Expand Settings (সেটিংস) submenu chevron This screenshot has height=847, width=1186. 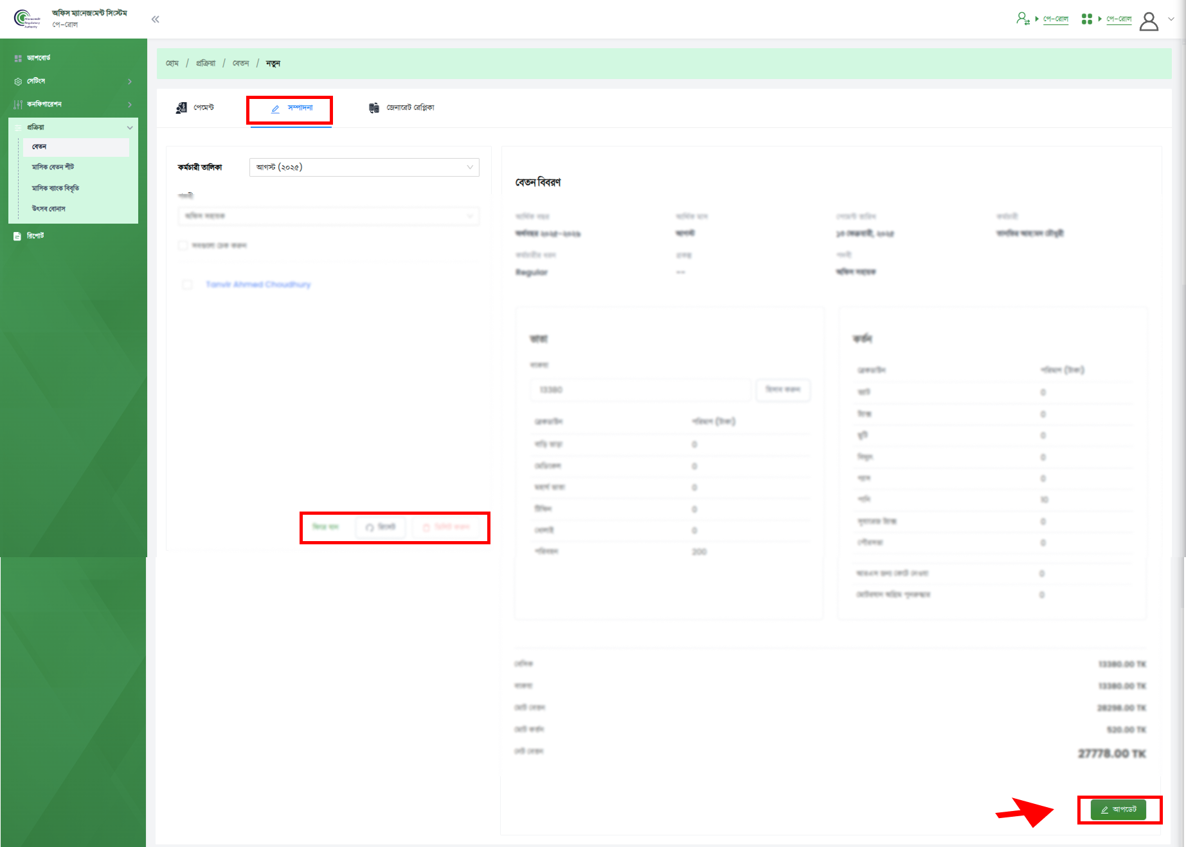point(130,82)
